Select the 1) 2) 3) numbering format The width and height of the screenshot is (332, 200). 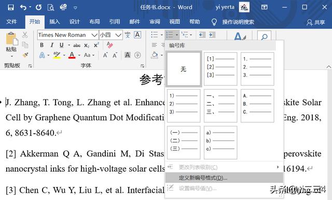pos(184,106)
